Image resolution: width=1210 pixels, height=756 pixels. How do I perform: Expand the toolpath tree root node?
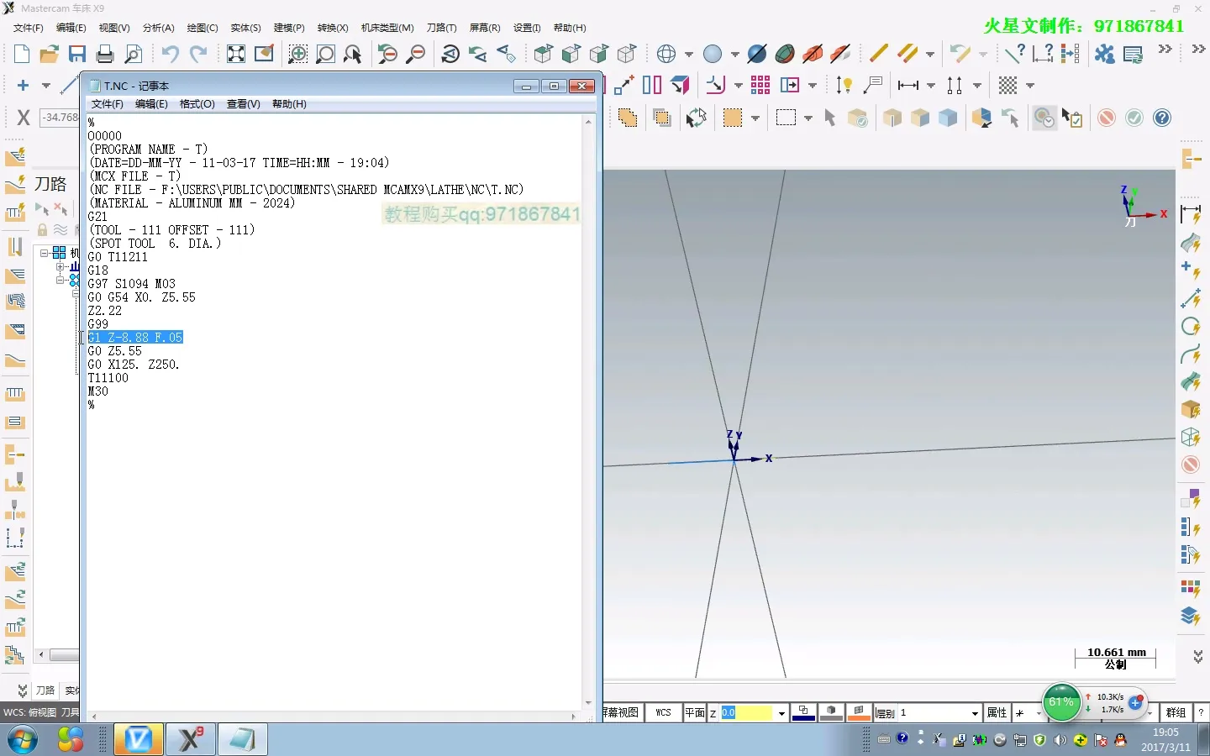45,253
